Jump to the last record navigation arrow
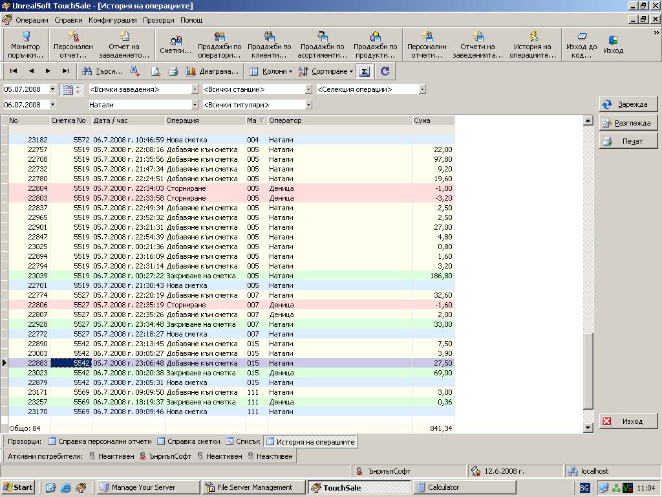The image size is (662, 497). pos(65,71)
